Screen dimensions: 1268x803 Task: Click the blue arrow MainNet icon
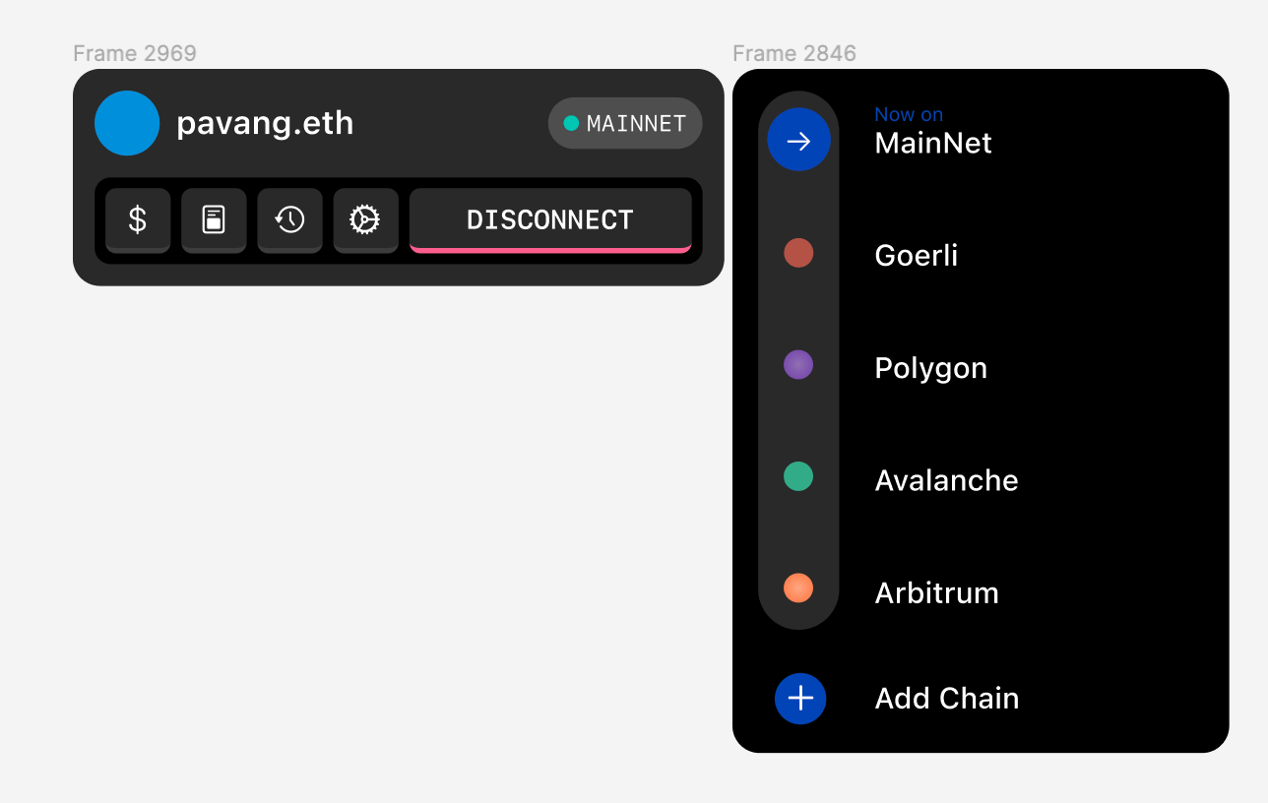click(798, 140)
